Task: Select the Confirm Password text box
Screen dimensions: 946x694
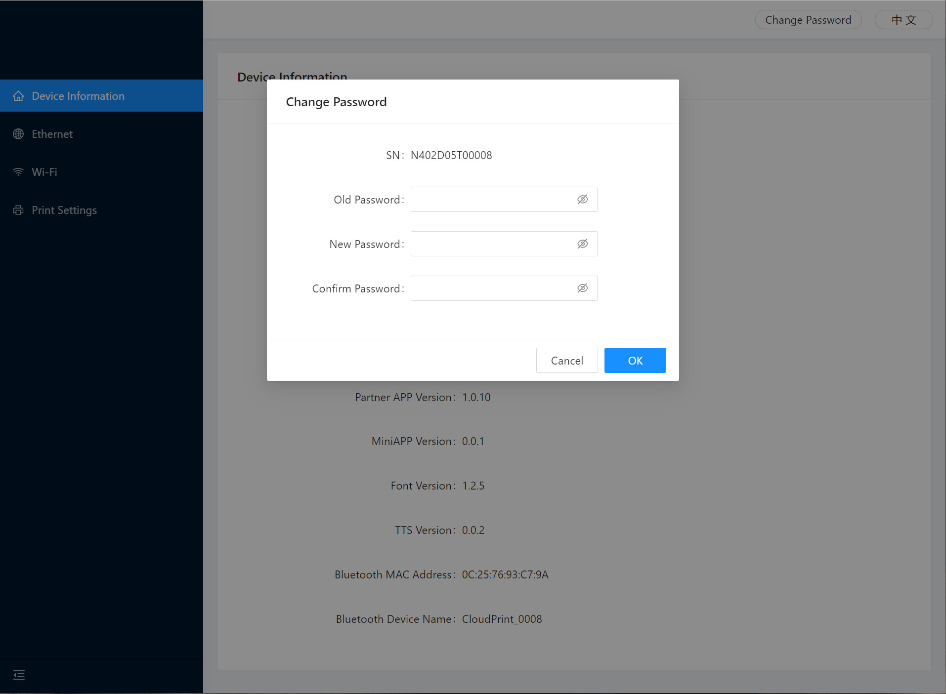Action: click(492, 288)
